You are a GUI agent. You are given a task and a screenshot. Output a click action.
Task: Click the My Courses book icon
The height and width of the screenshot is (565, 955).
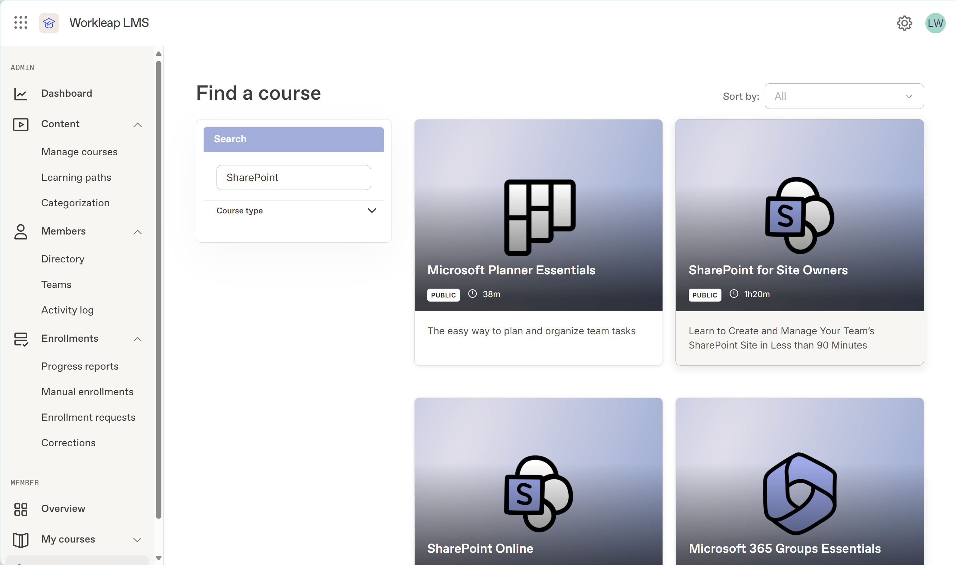tap(20, 539)
